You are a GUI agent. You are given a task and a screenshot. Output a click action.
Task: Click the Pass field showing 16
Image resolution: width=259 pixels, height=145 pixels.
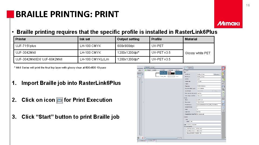click(x=209, y=109)
